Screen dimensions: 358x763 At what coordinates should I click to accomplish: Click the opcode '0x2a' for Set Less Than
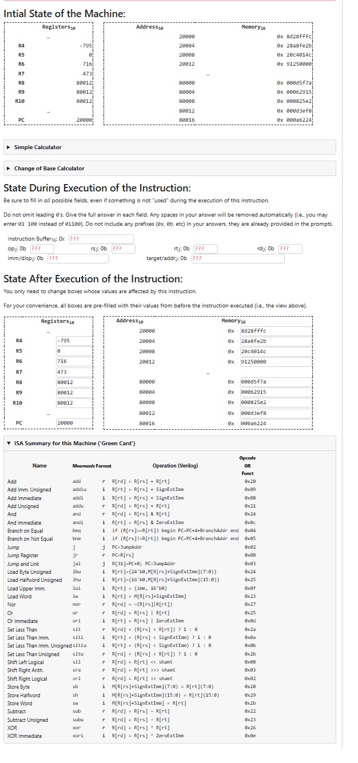coord(249,629)
